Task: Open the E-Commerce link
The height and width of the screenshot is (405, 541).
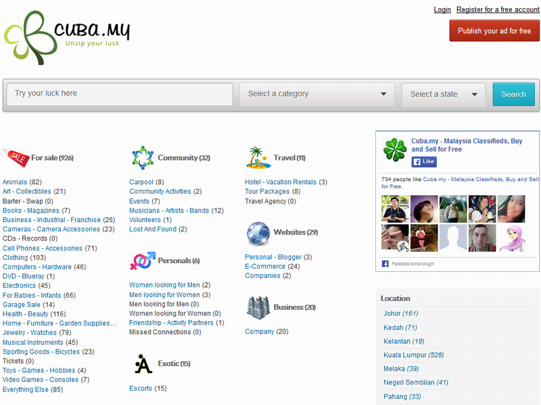Action: coord(265,266)
